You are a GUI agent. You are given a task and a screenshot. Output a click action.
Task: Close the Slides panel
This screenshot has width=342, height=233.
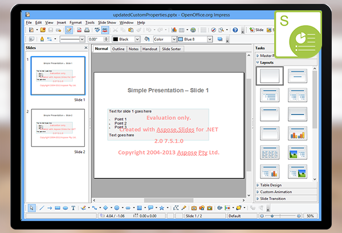coord(86,47)
